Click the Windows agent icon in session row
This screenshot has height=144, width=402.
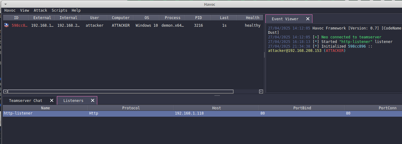click(6, 25)
